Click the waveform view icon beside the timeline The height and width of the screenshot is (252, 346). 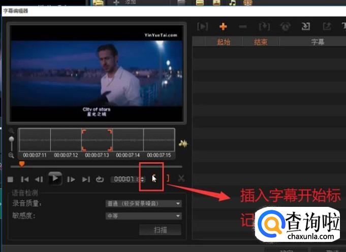(x=183, y=143)
